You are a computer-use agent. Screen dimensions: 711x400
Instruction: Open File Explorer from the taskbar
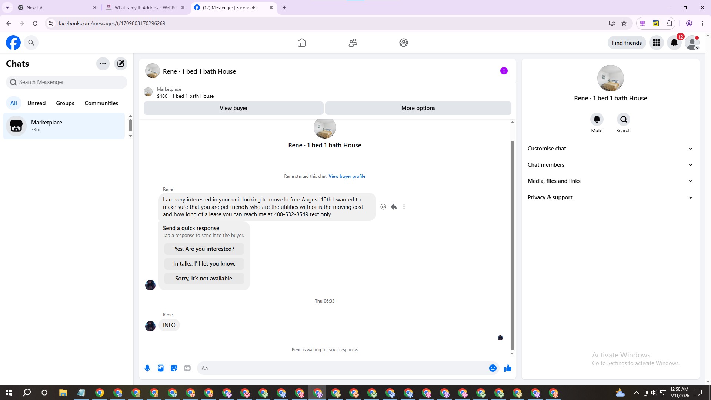tap(63, 393)
